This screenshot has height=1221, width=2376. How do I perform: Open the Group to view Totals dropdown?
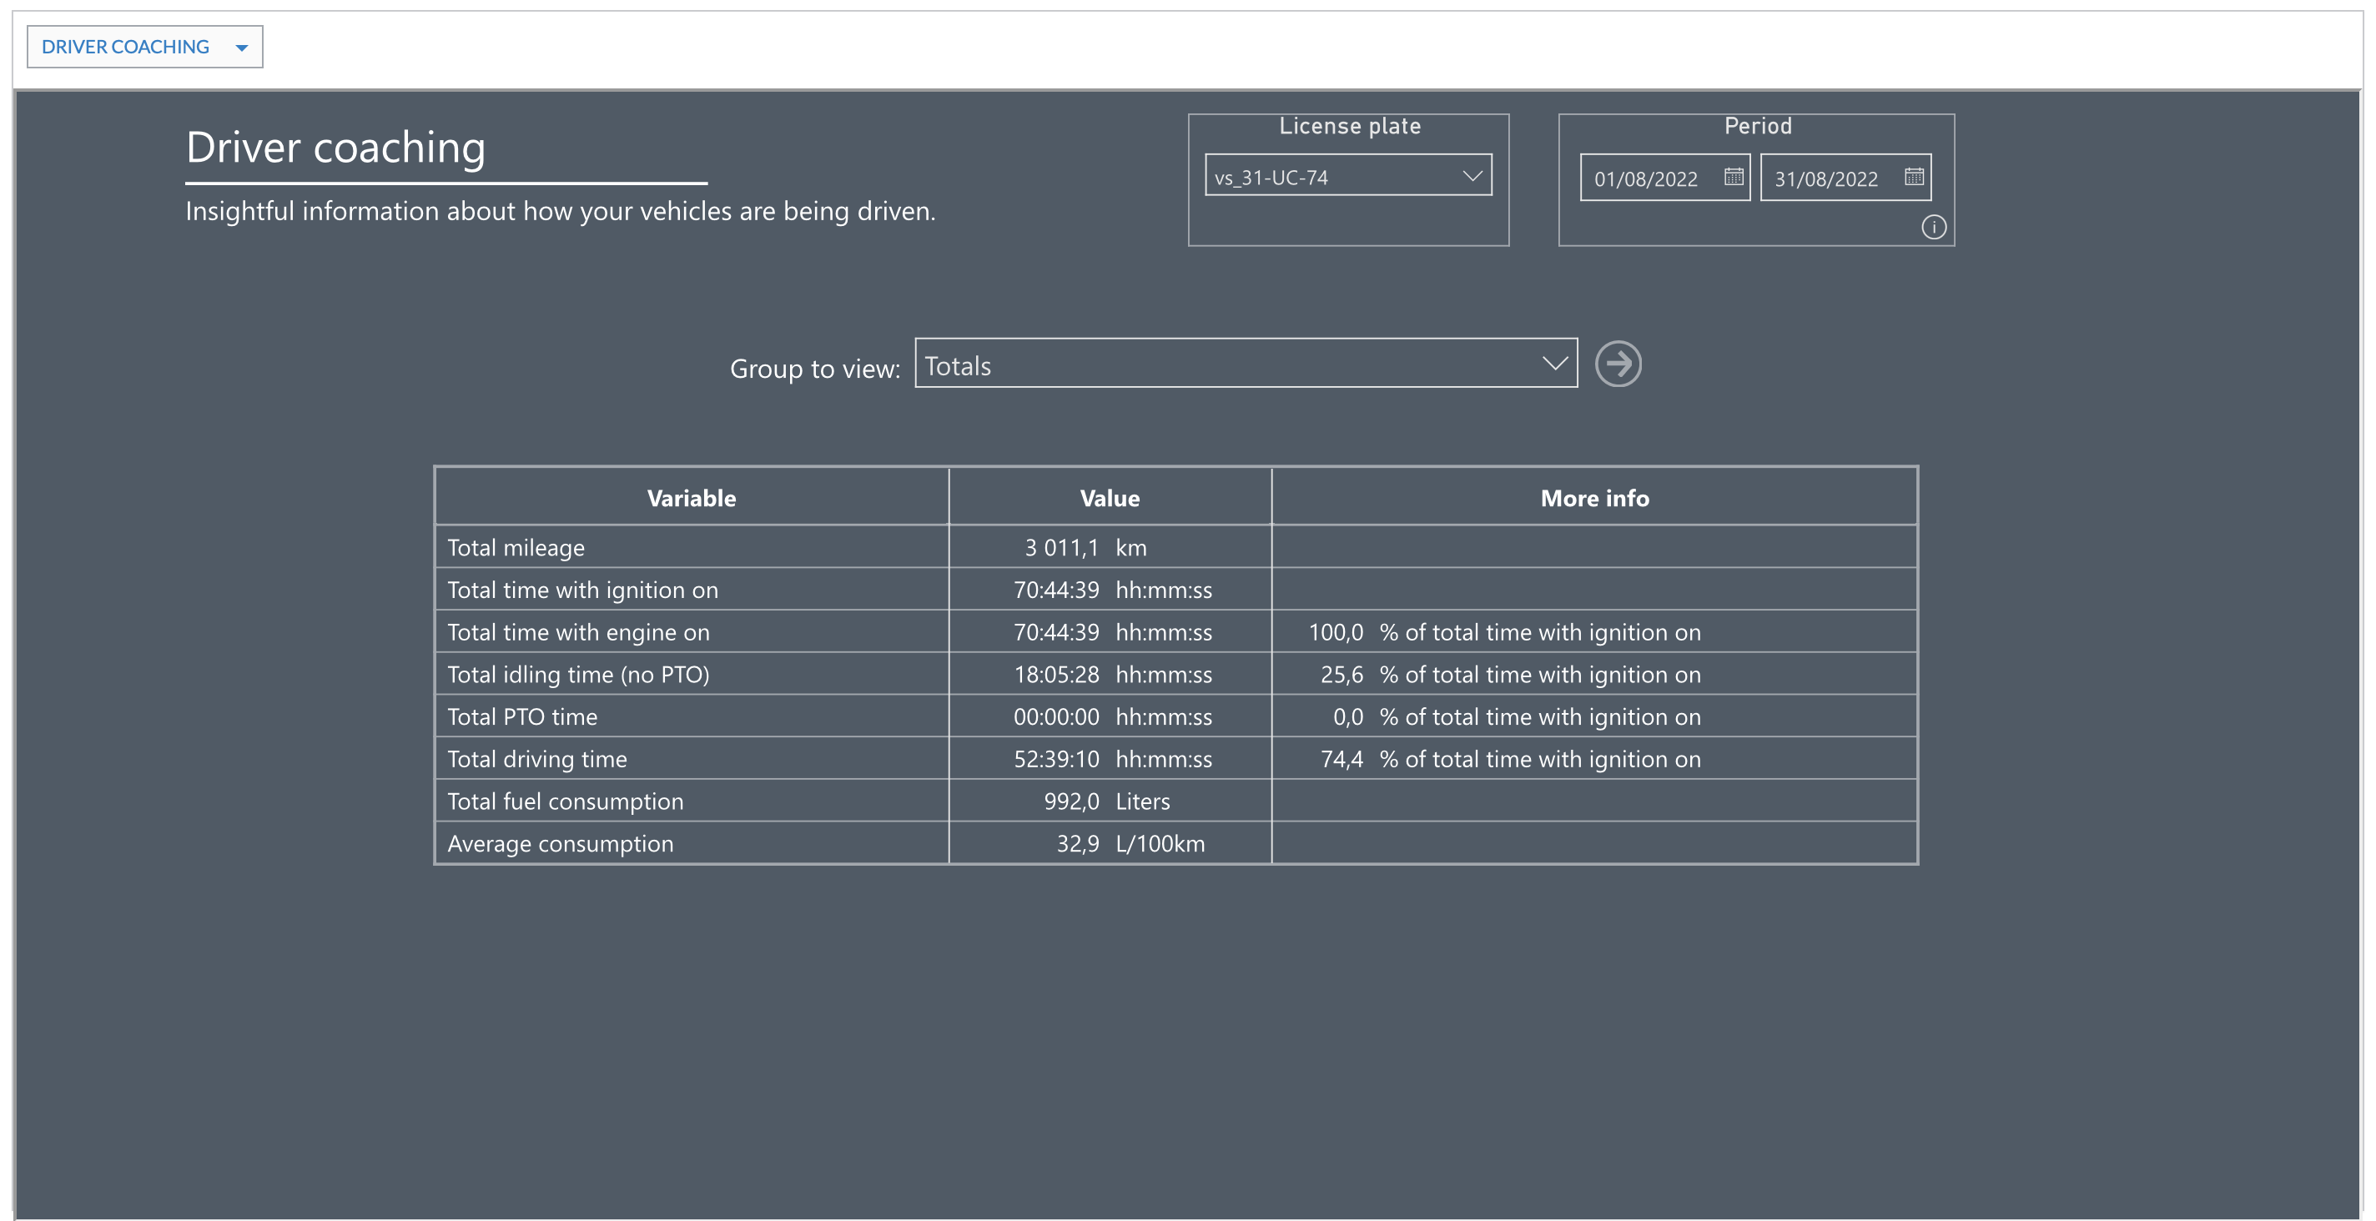[1246, 364]
